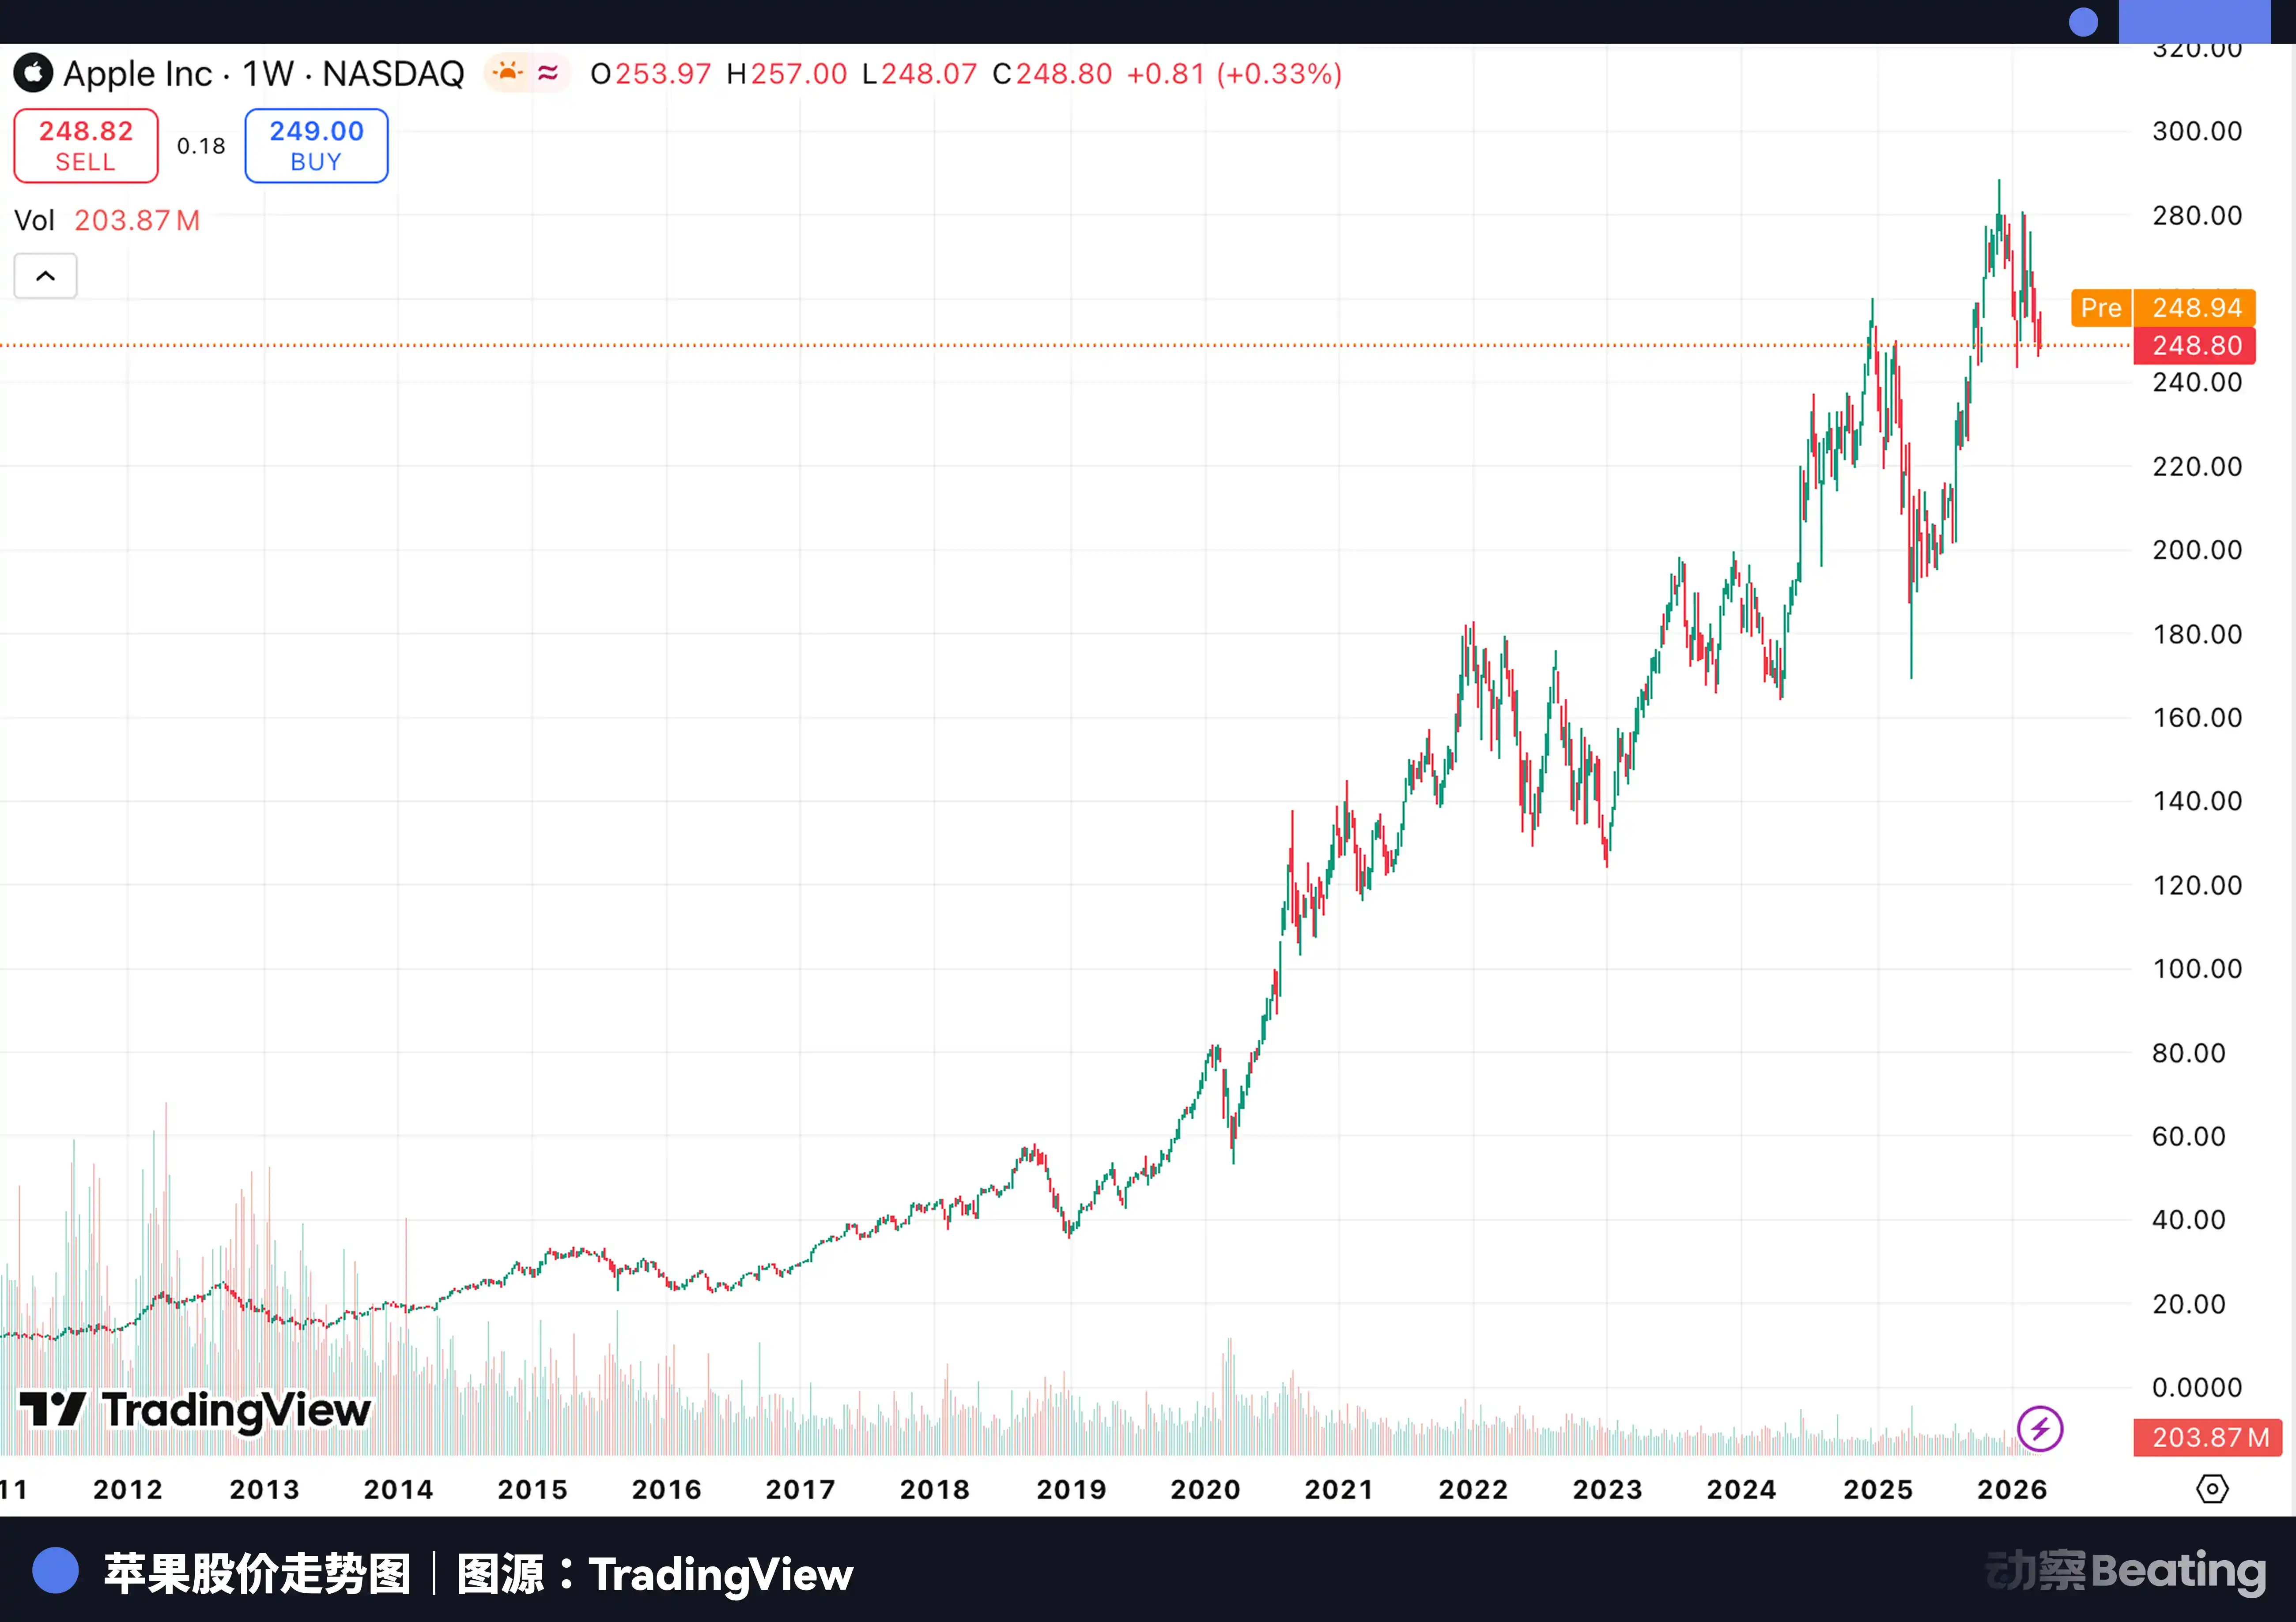
Task: Click the red 248.80 last price label
Action: click(2195, 346)
